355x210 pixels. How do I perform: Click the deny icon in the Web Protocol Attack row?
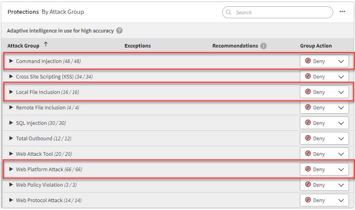click(x=308, y=200)
